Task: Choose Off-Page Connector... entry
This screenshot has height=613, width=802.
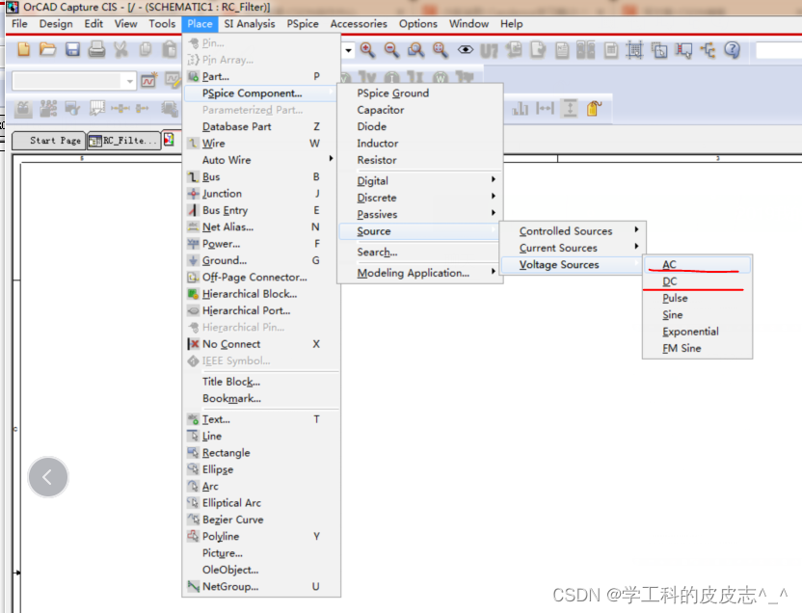Action: (x=261, y=277)
